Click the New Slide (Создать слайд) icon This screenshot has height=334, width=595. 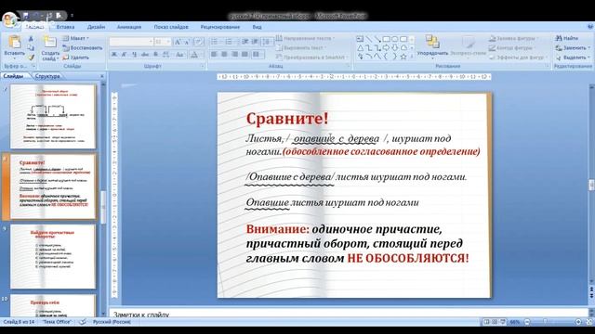(49, 42)
